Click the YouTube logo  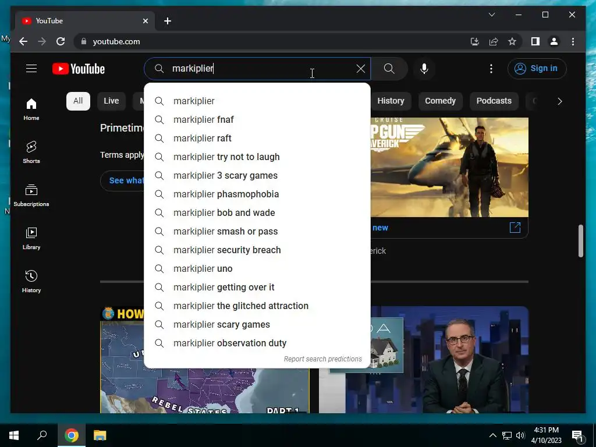[x=79, y=69]
